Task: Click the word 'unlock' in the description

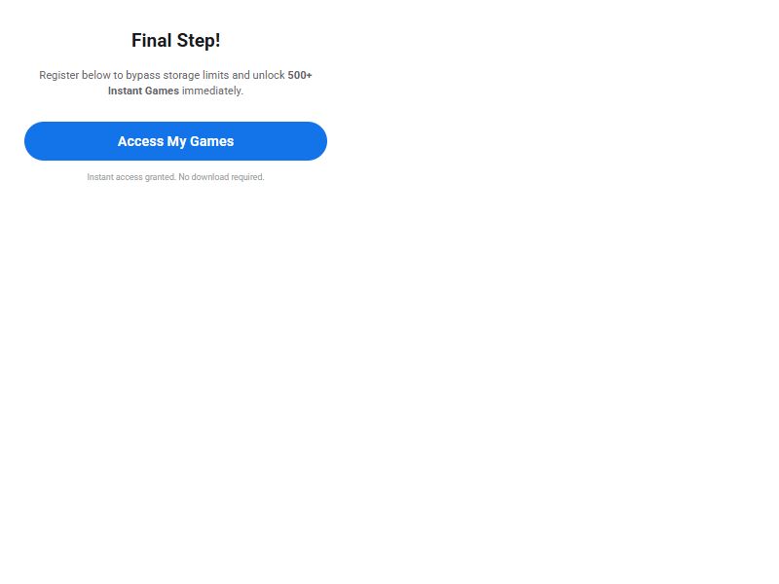Action: pyautogui.click(x=269, y=75)
